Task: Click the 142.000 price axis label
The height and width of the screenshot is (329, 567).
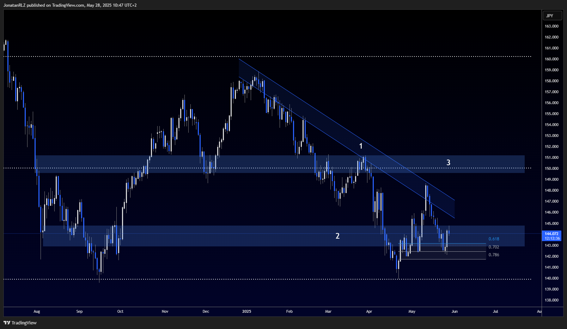Action: pyautogui.click(x=551, y=256)
